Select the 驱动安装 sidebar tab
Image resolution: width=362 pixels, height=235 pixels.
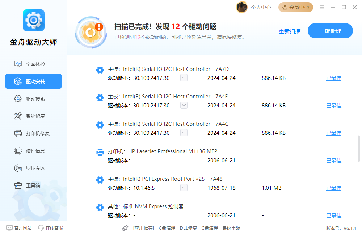coord(33,81)
